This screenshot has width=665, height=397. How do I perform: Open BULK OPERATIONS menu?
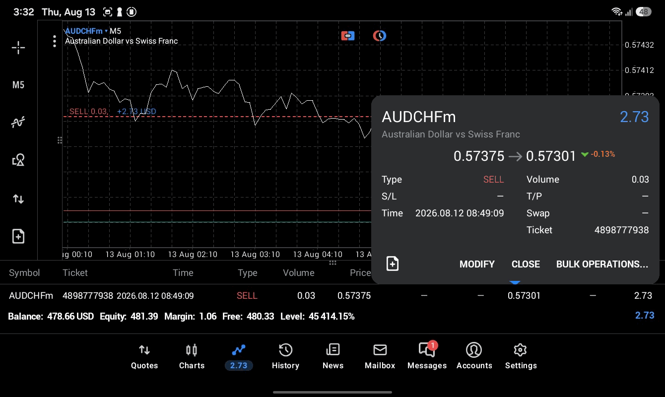(x=602, y=264)
